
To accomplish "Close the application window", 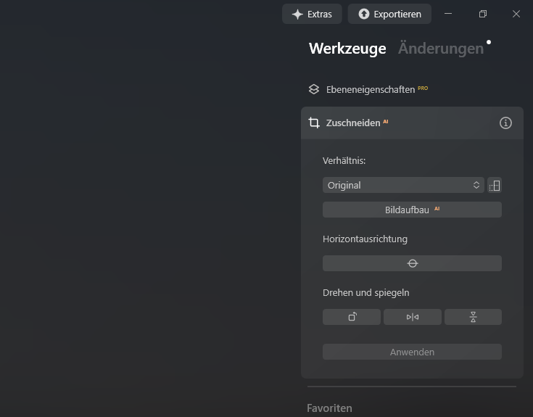I will coord(516,14).
